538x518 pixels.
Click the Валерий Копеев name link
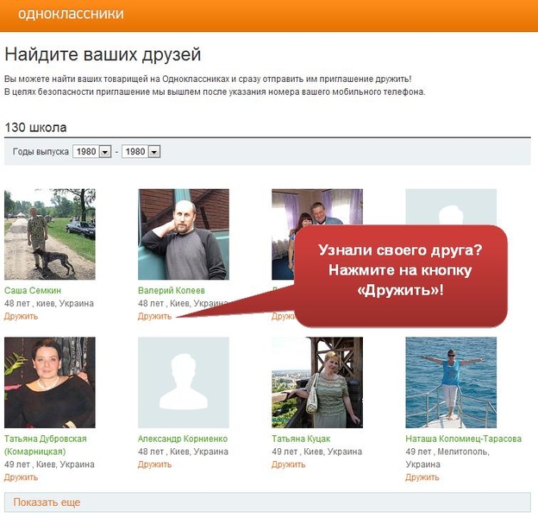(172, 291)
